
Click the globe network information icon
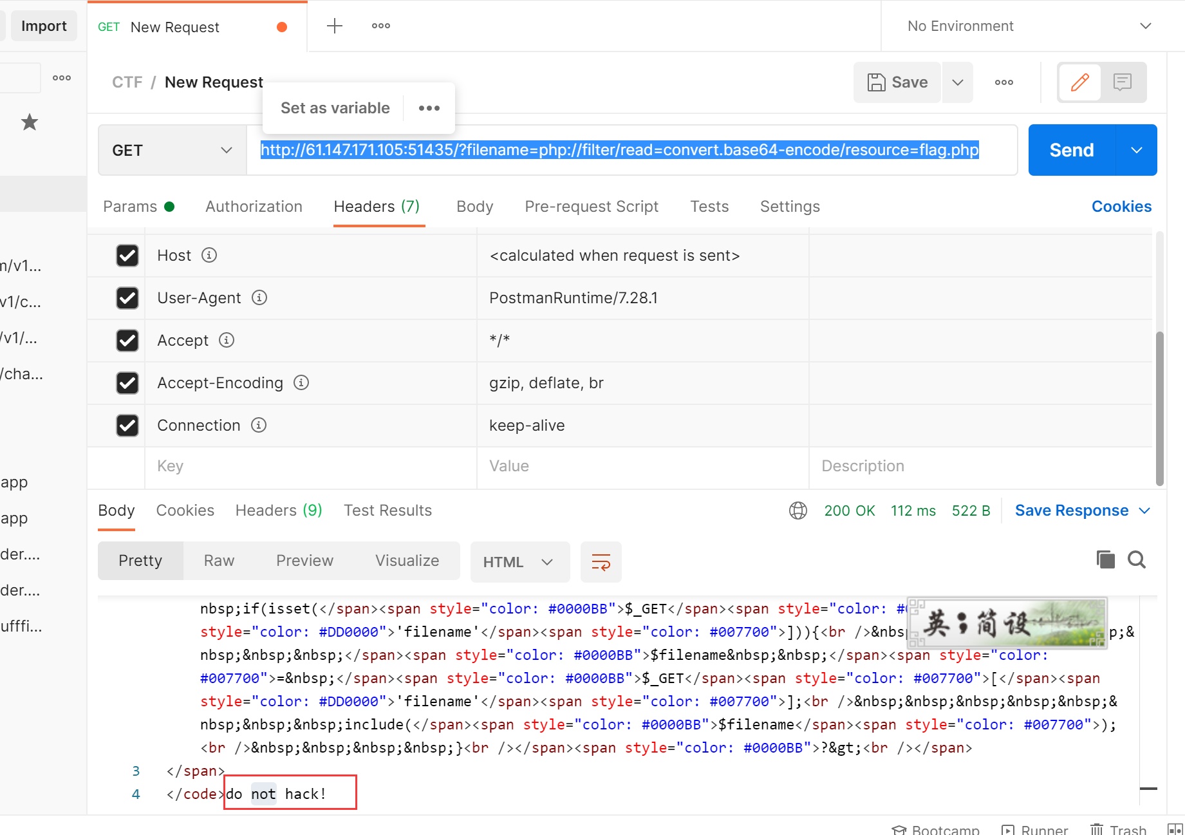click(x=798, y=511)
